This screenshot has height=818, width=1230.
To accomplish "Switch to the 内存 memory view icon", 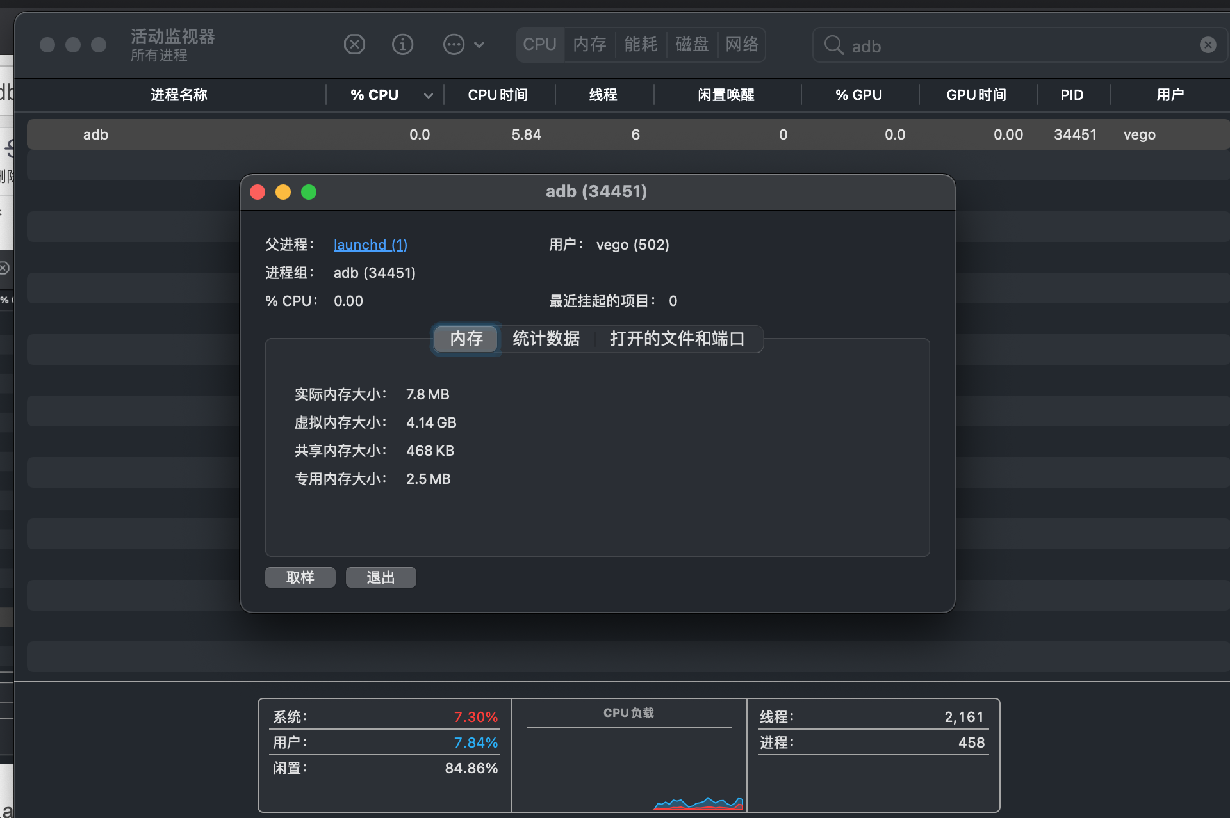I will point(589,44).
